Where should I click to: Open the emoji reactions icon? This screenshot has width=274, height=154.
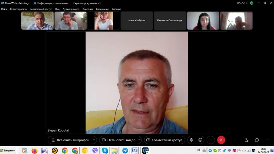200,140
